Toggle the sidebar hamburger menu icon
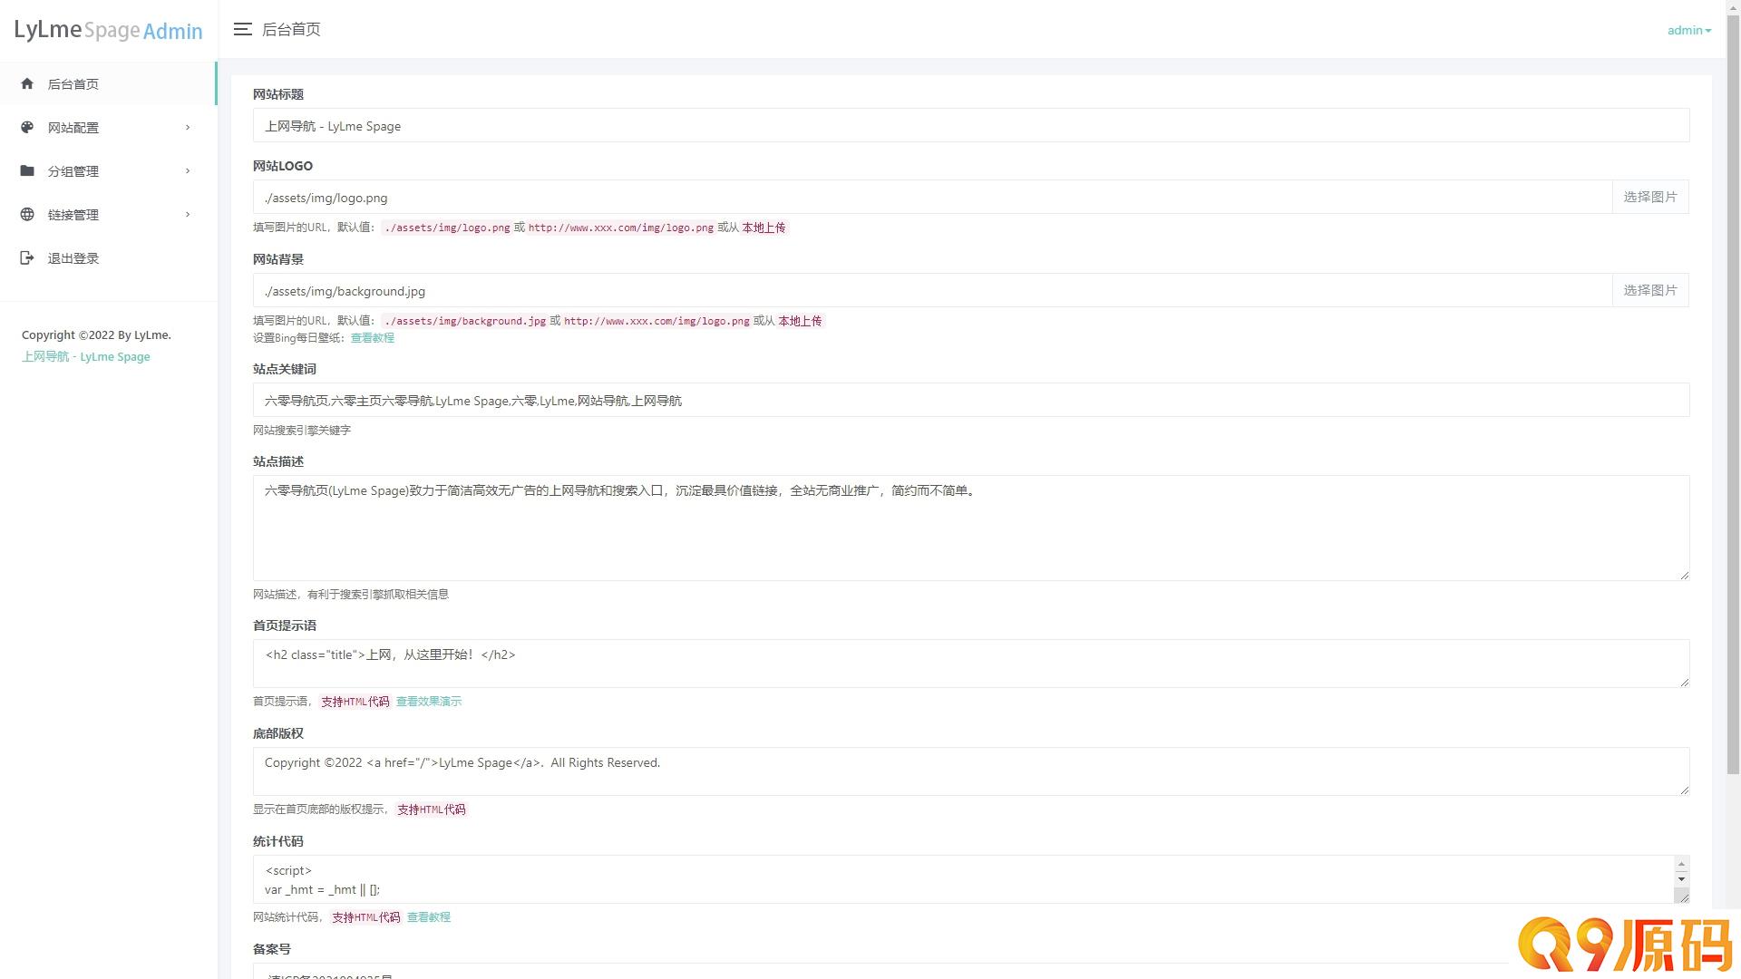Screen dimensions: 1741x979 coord(242,29)
